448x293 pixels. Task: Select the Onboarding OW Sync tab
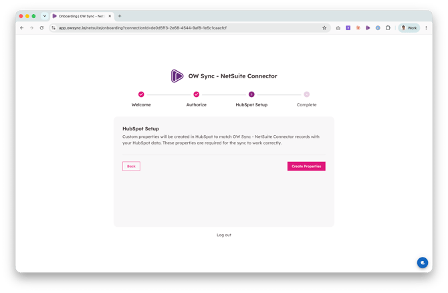[x=82, y=16]
